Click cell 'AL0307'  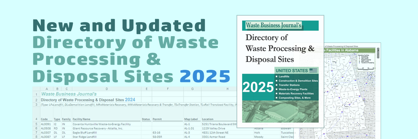(x=46, y=132)
